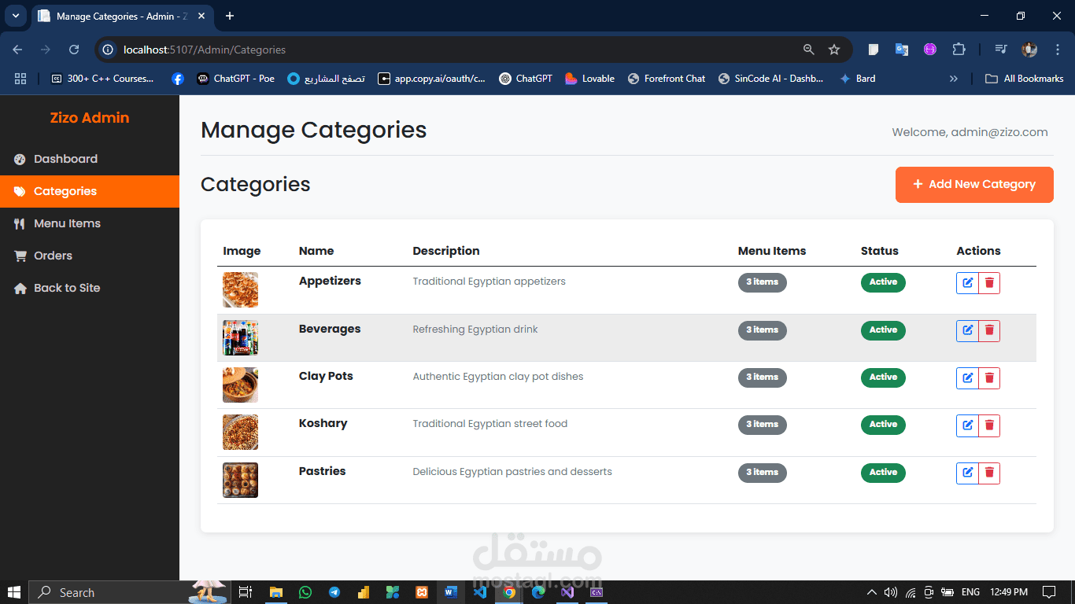Open the Bard bookmark
Screen dimensions: 1075x604
coord(857,79)
